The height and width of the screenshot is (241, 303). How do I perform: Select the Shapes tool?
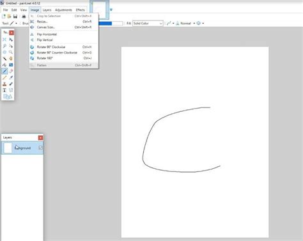(x=8, y=97)
